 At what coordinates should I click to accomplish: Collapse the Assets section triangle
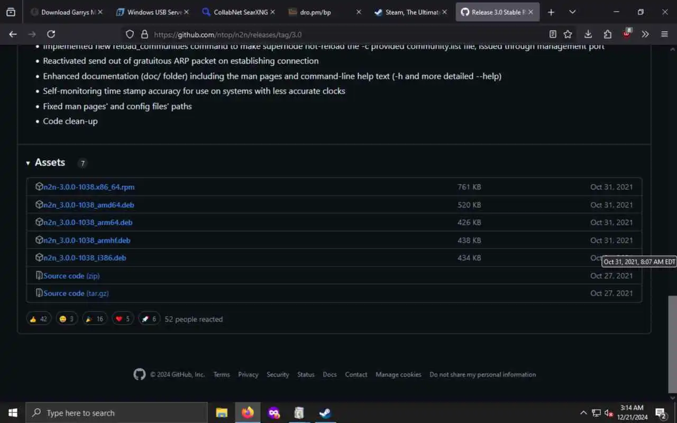[x=28, y=163]
